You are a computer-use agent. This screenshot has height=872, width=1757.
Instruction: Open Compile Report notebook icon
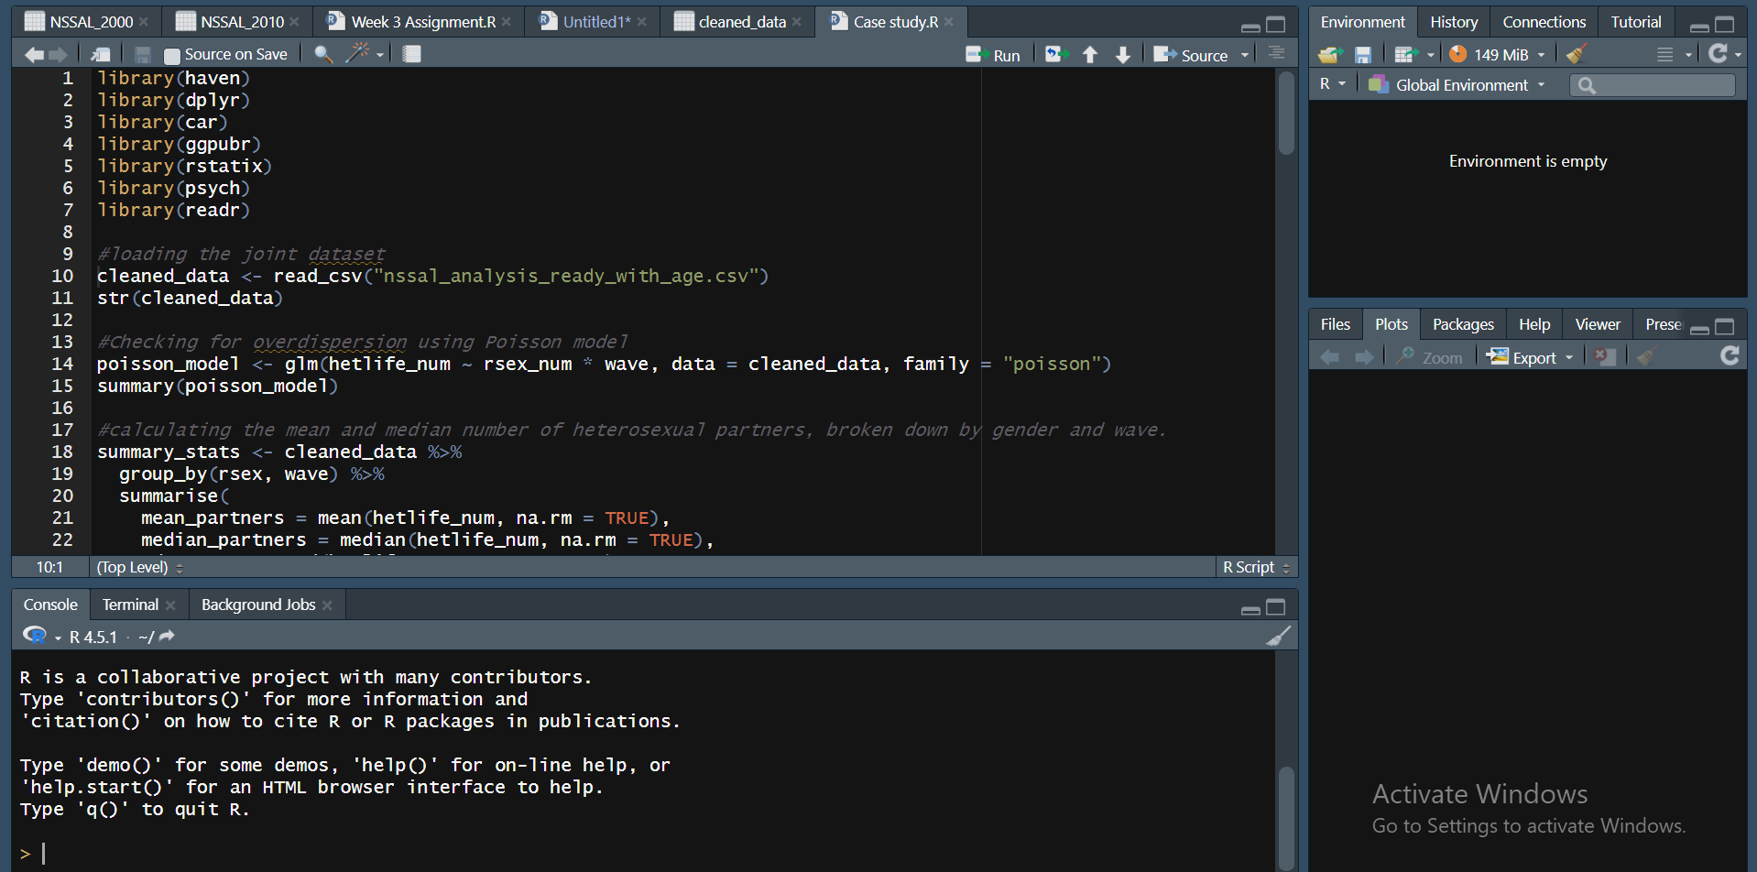[x=412, y=55]
